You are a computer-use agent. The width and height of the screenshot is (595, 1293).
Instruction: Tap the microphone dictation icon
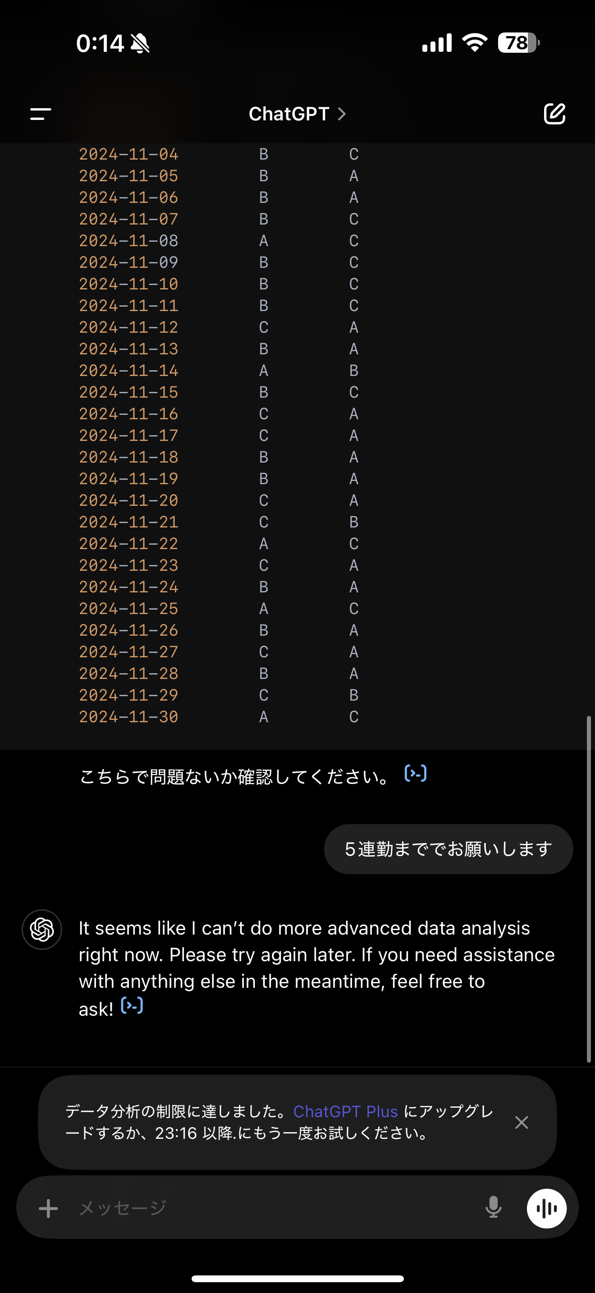[x=494, y=1208]
